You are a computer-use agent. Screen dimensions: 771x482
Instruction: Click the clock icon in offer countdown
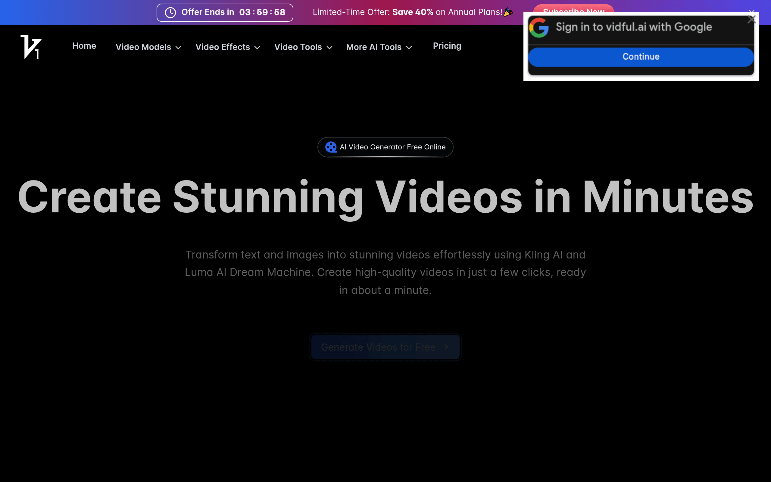tap(170, 12)
